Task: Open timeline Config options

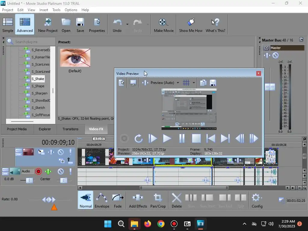Action: 257,200
